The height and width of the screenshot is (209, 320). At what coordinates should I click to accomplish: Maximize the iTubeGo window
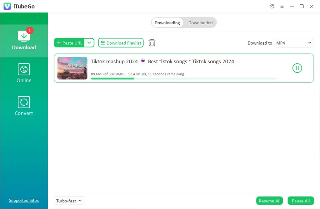[302, 6]
